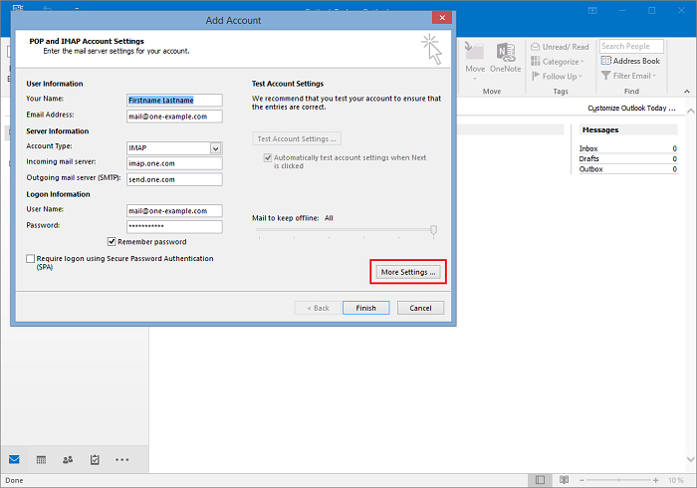Zoom in with the plus button
The height and width of the screenshot is (488, 697).
pos(655,480)
